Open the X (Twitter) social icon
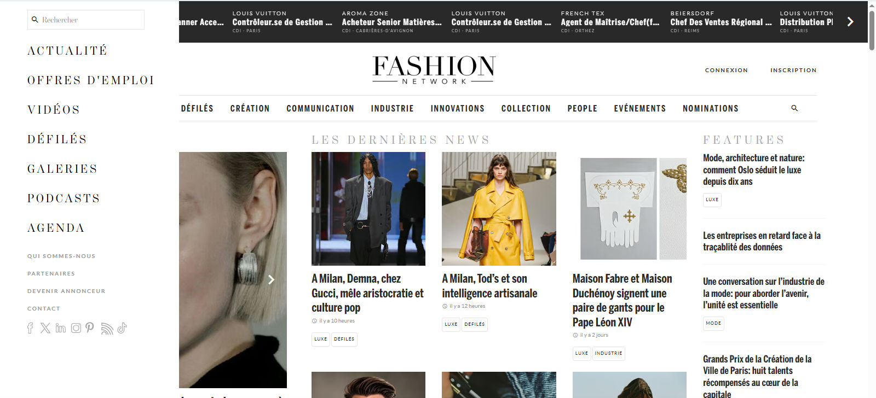Image resolution: width=876 pixels, height=398 pixels. [x=45, y=328]
